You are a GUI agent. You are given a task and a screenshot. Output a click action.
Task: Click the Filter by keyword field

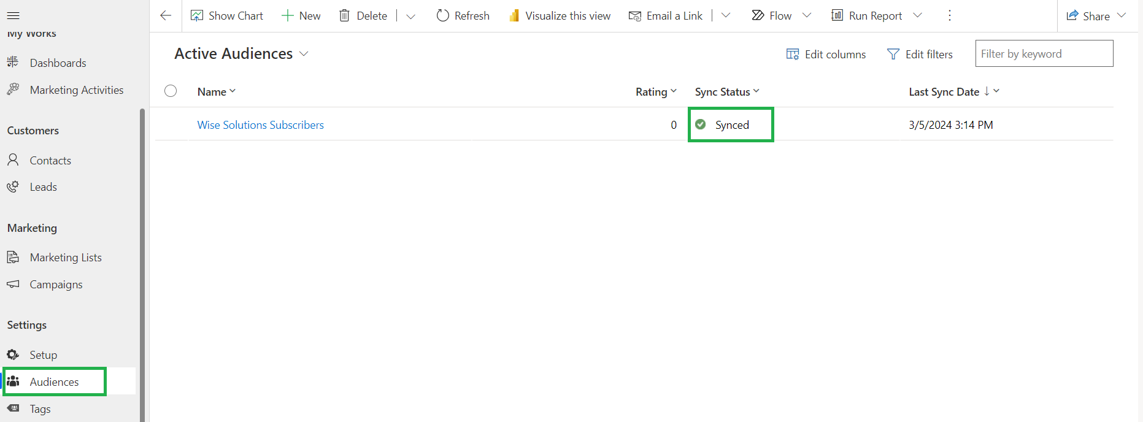click(1044, 54)
